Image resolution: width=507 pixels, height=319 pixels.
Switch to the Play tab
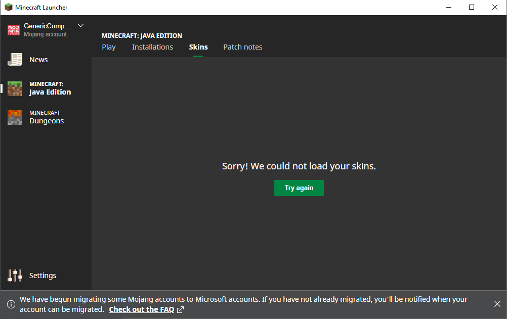(109, 47)
